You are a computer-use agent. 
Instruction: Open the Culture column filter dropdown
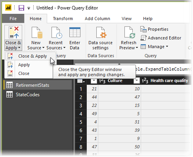(137, 80)
